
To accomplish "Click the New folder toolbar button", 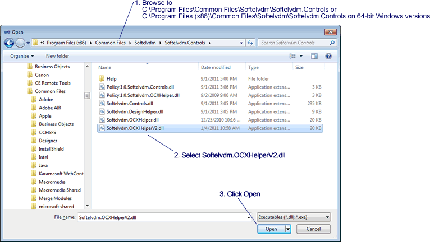I will [x=57, y=56].
